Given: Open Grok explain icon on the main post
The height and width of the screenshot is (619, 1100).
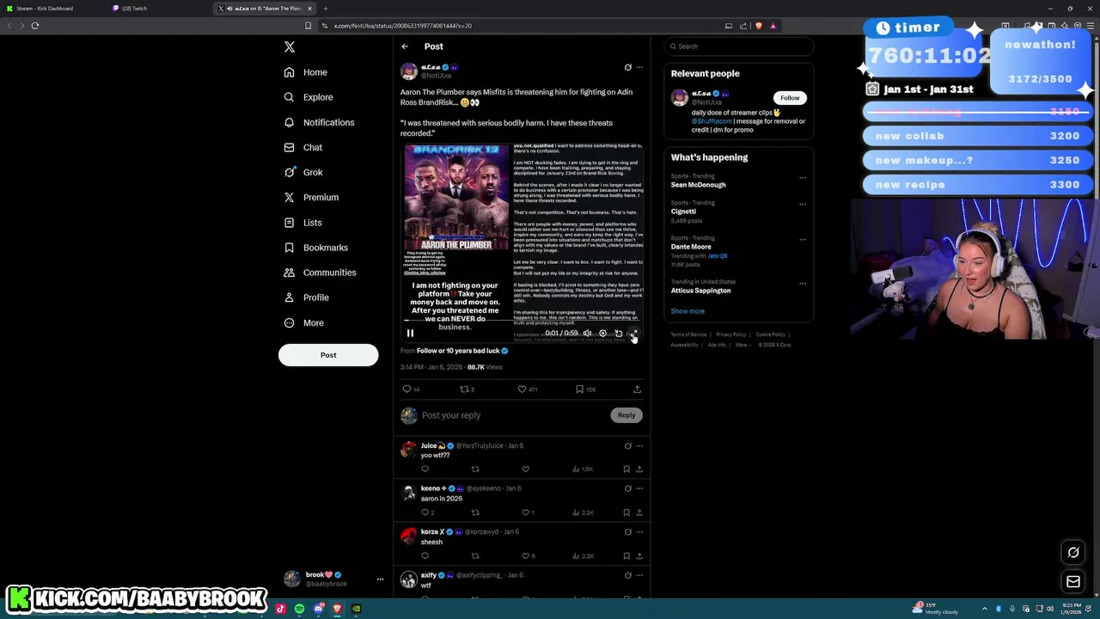Looking at the screenshot, I should pyautogui.click(x=627, y=67).
